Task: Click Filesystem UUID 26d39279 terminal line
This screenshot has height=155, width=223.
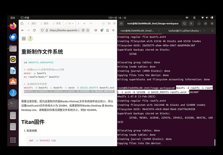Action: coord(156,45)
